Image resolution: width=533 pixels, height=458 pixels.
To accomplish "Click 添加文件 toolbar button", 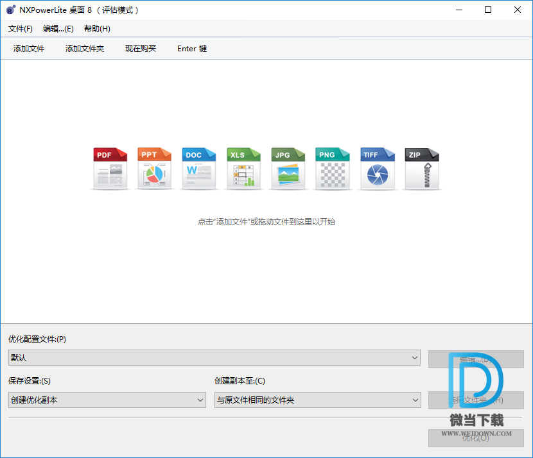I will (x=29, y=49).
